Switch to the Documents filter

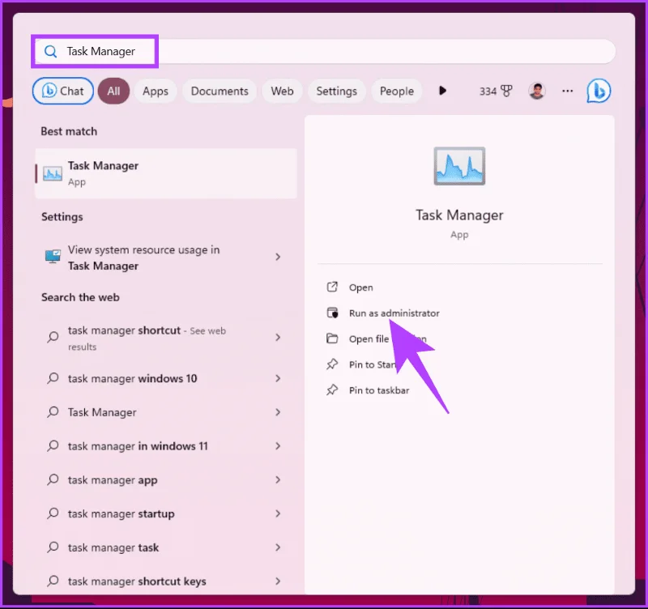tap(220, 91)
